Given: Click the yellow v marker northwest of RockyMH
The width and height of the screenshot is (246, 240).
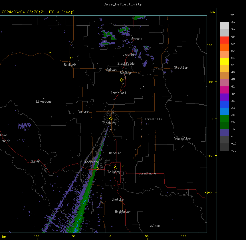Looking at the screenshot, I should 50,52.
